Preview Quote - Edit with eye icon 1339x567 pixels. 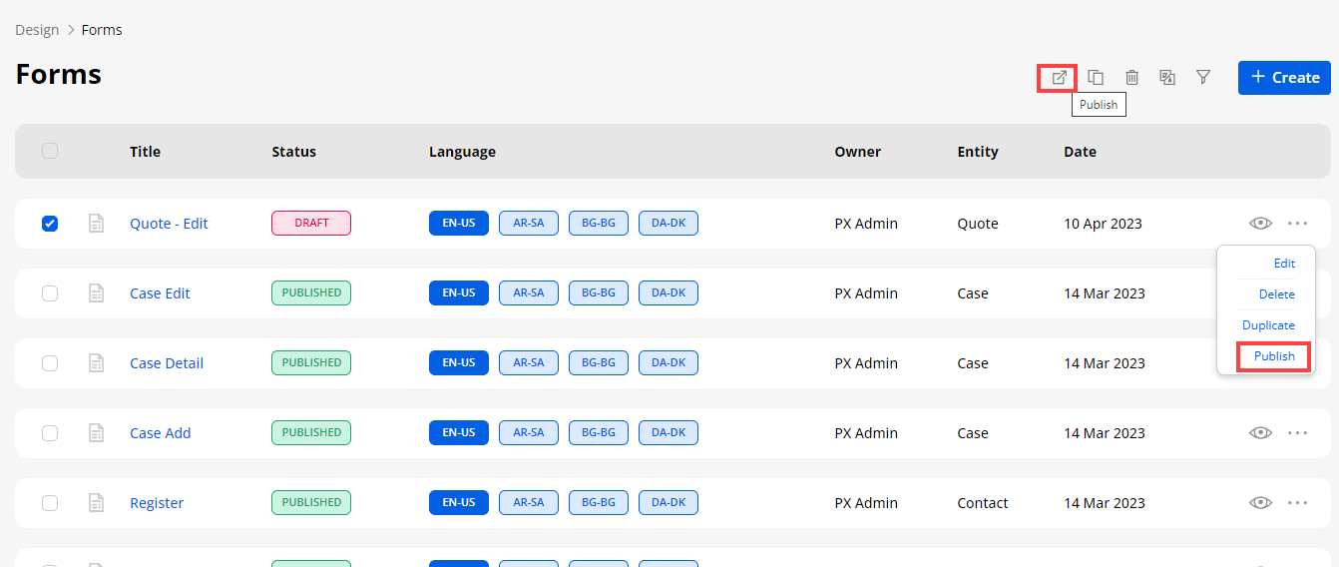click(x=1260, y=224)
